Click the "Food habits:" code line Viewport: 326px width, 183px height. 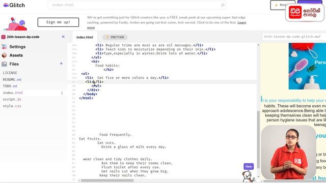[107, 66]
